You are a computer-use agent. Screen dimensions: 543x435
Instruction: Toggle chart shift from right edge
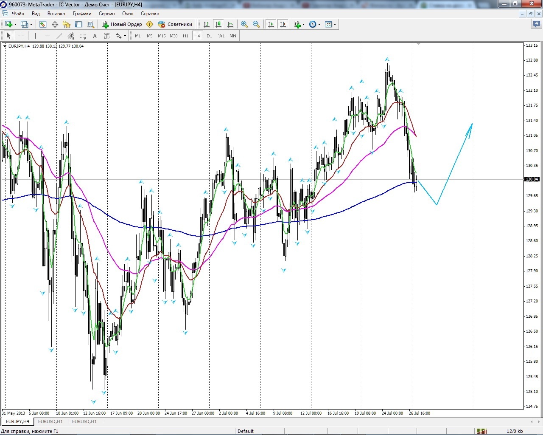(283, 24)
